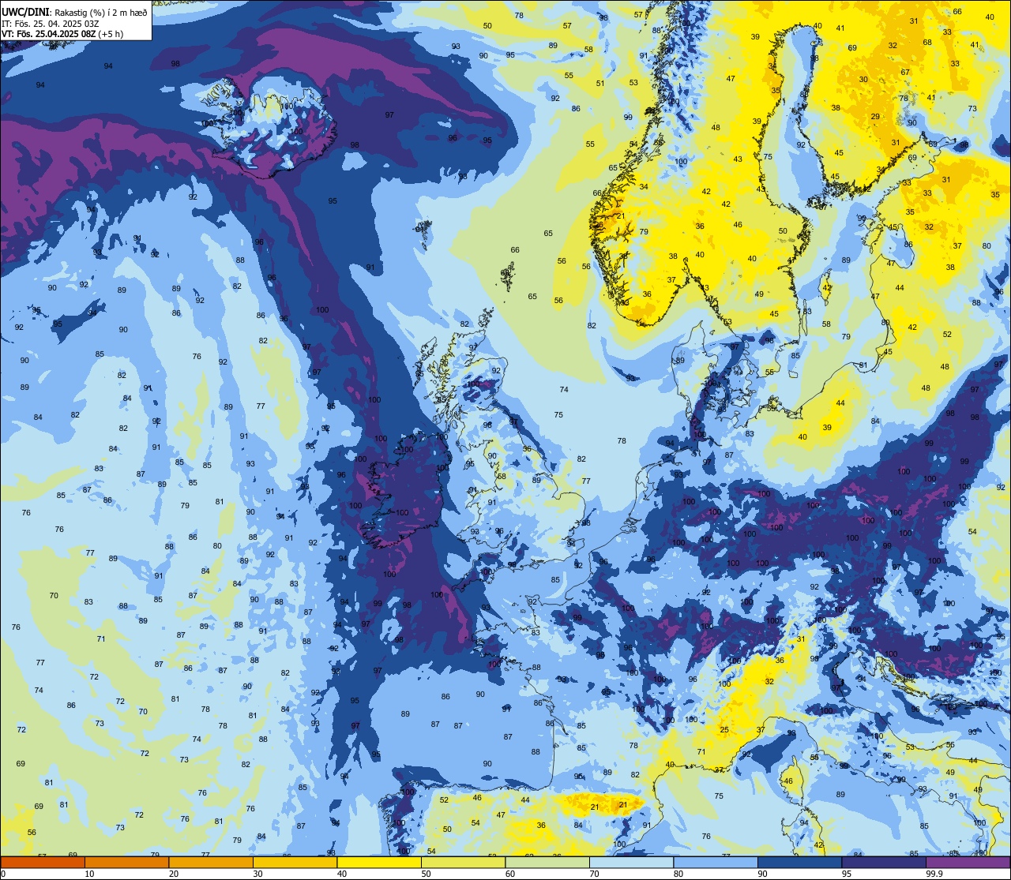Click the initial time line 'IT: Fös. 25. 04. 2025 03Z'

[x=51, y=23]
